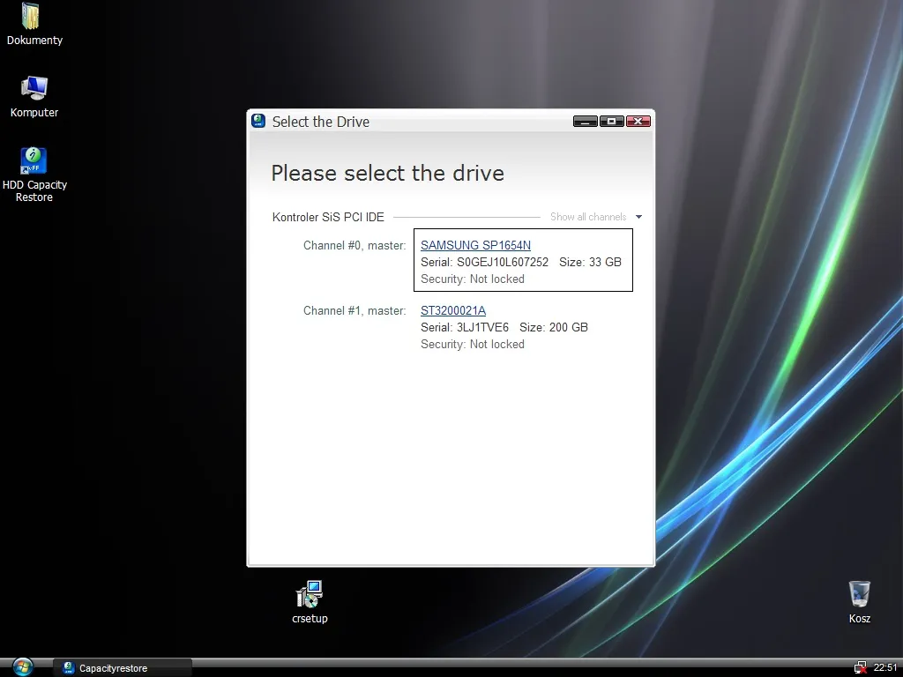Open the SAMSUNG SP1654N drive link

point(475,245)
